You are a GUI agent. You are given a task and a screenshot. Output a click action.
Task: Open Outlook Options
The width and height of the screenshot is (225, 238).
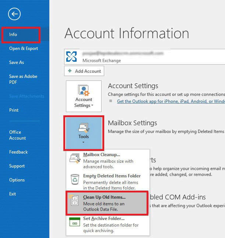tap(17, 180)
